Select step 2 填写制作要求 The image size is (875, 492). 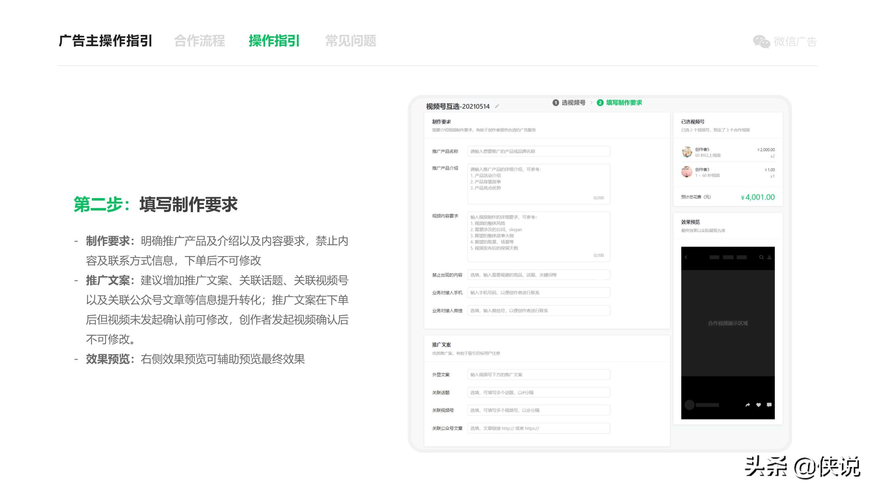(620, 103)
